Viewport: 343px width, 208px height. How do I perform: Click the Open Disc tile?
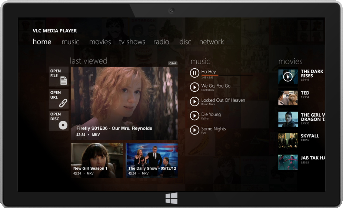(59, 121)
